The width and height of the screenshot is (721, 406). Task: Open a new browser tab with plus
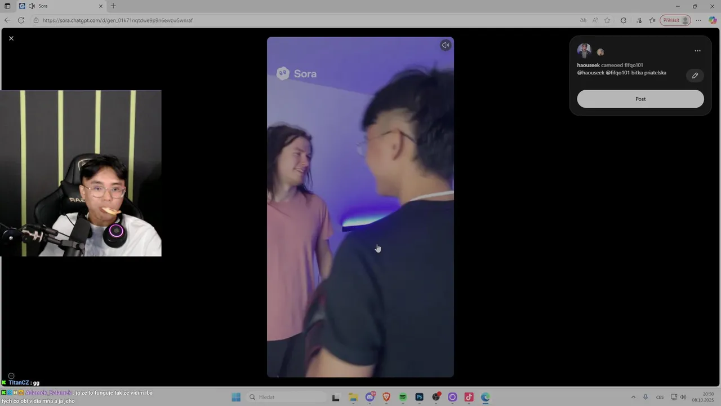tap(113, 6)
